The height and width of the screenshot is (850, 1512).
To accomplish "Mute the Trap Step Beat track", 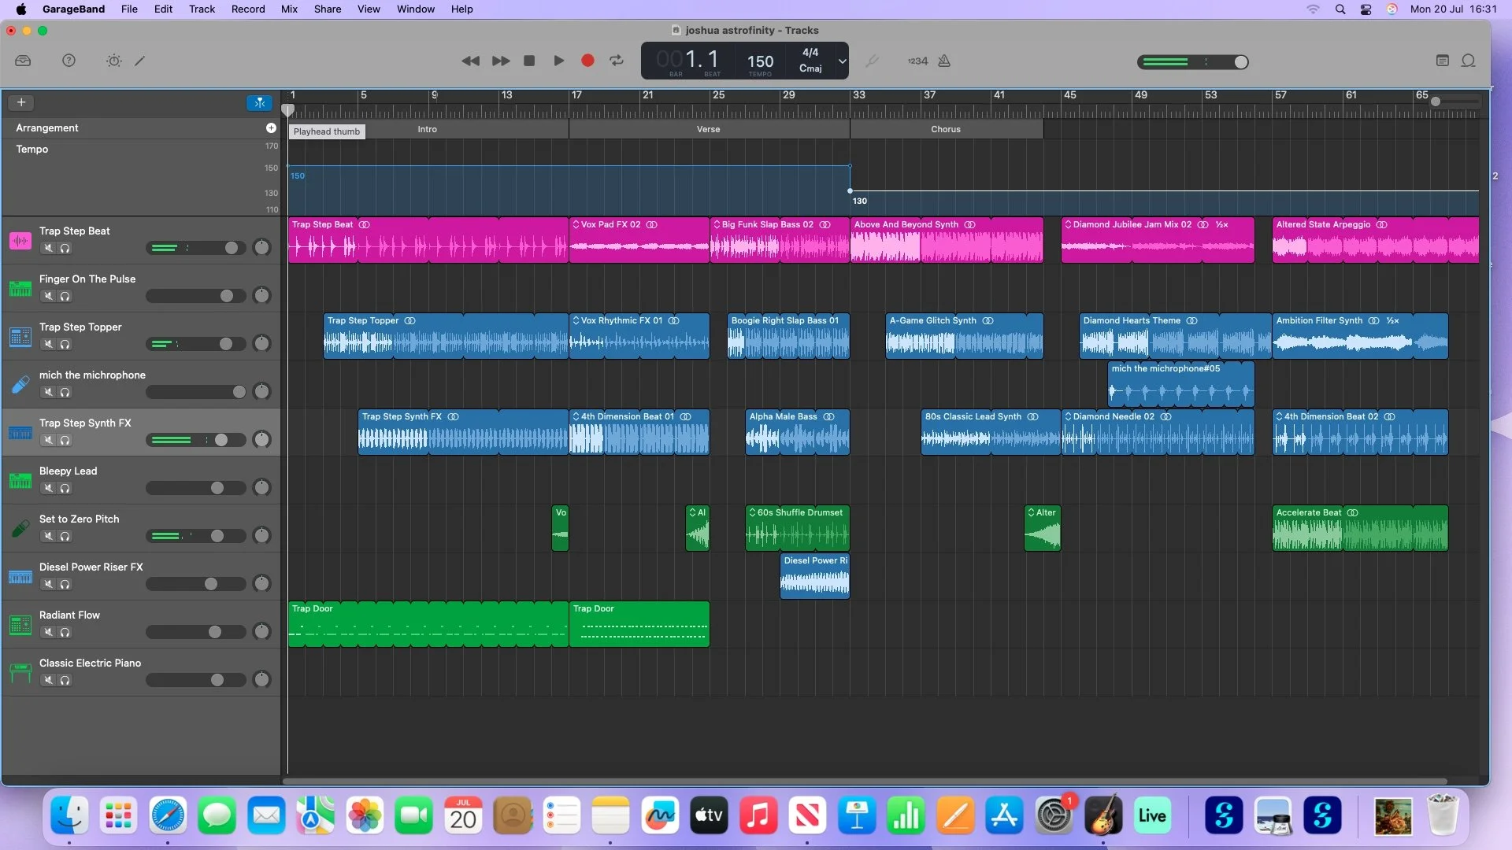I will tap(49, 248).
